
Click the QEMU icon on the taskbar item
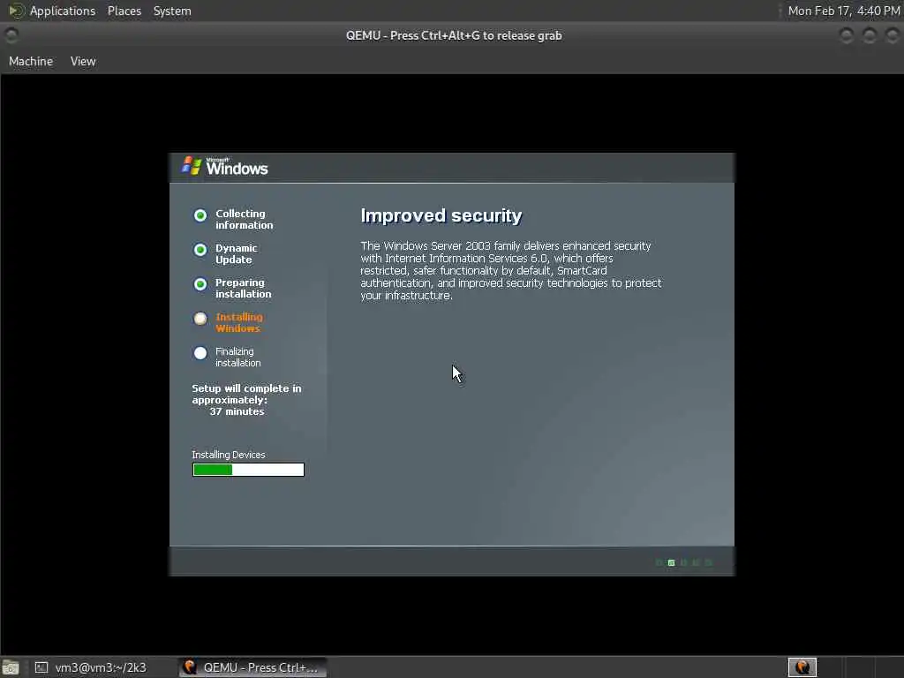click(x=190, y=667)
